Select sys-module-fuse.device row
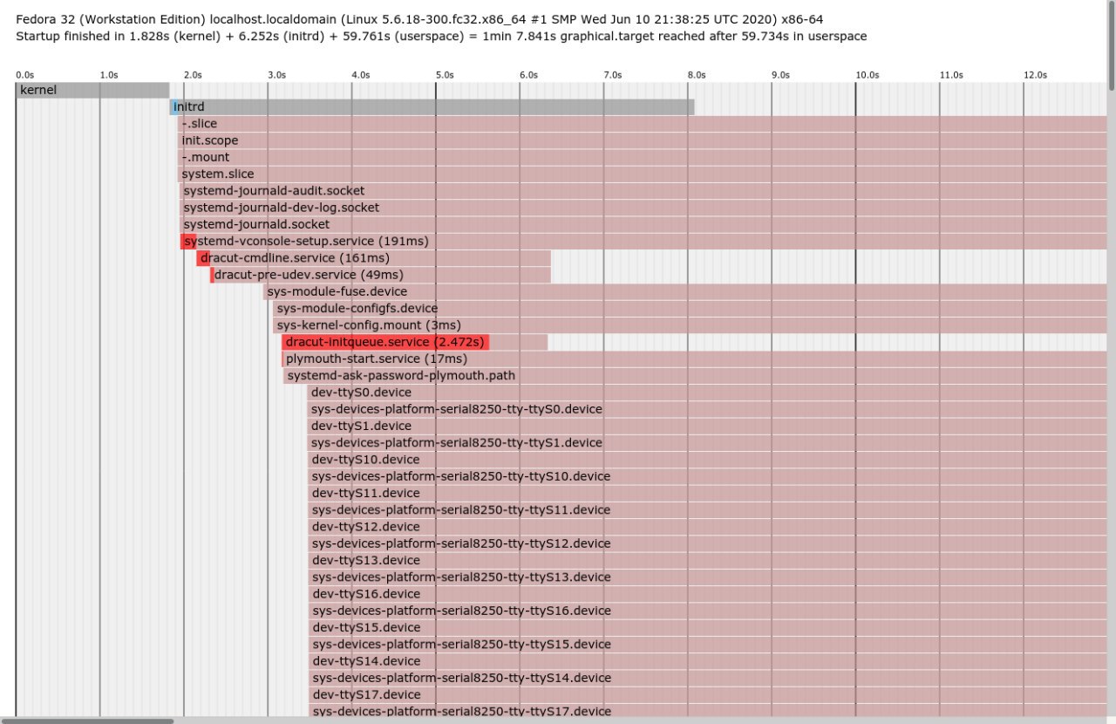The width and height of the screenshot is (1116, 724). (x=685, y=291)
